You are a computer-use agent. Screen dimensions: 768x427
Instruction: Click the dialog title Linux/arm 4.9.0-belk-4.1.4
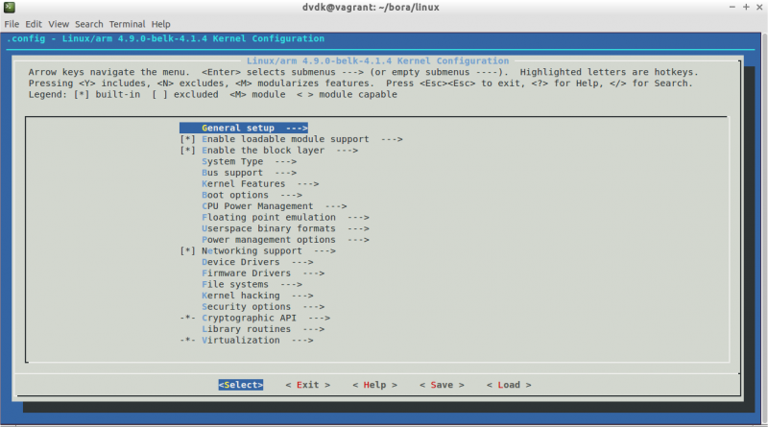tap(377, 60)
